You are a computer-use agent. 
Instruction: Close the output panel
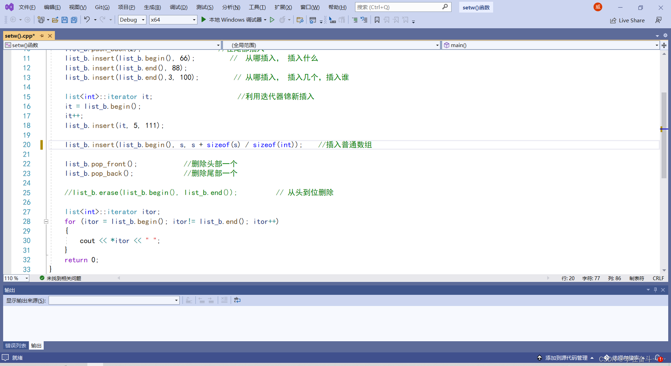pos(663,290)
